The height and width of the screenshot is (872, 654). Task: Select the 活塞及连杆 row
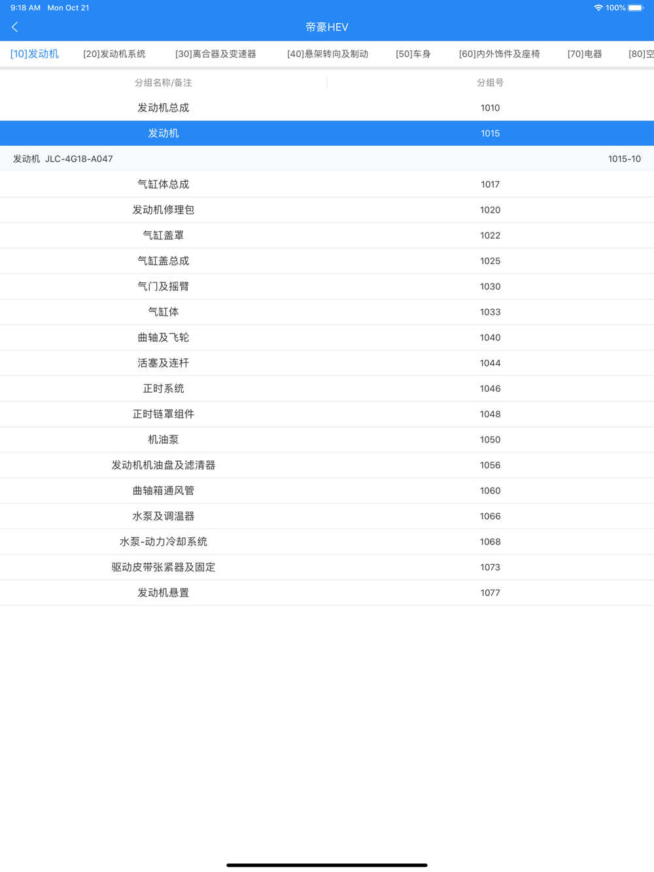pyautogui.click(x=327, y=363)
